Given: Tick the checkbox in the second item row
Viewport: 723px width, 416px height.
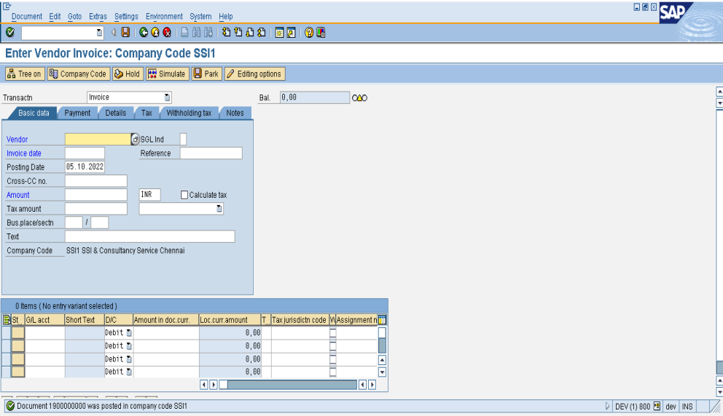Looking at the screenshot, I should [333, 345].
